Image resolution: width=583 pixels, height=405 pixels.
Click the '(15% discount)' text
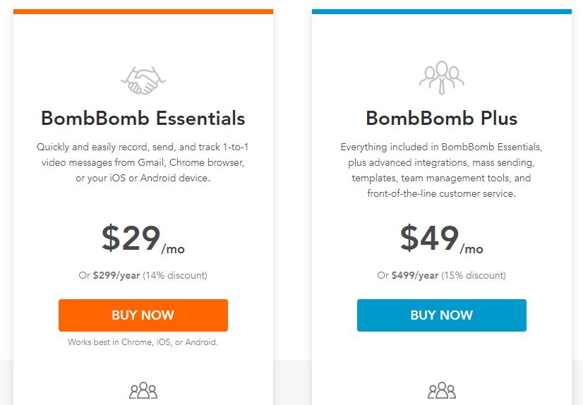pyautogui.click(x=474, y=275)
